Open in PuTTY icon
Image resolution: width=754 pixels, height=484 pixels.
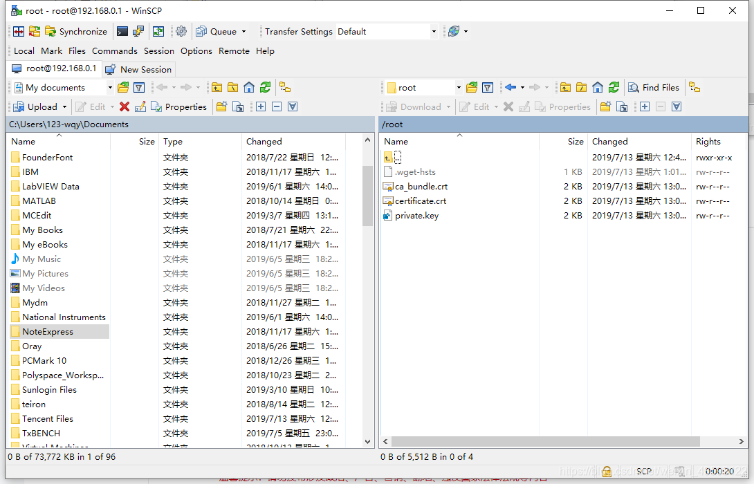click(x=138, y=32)
